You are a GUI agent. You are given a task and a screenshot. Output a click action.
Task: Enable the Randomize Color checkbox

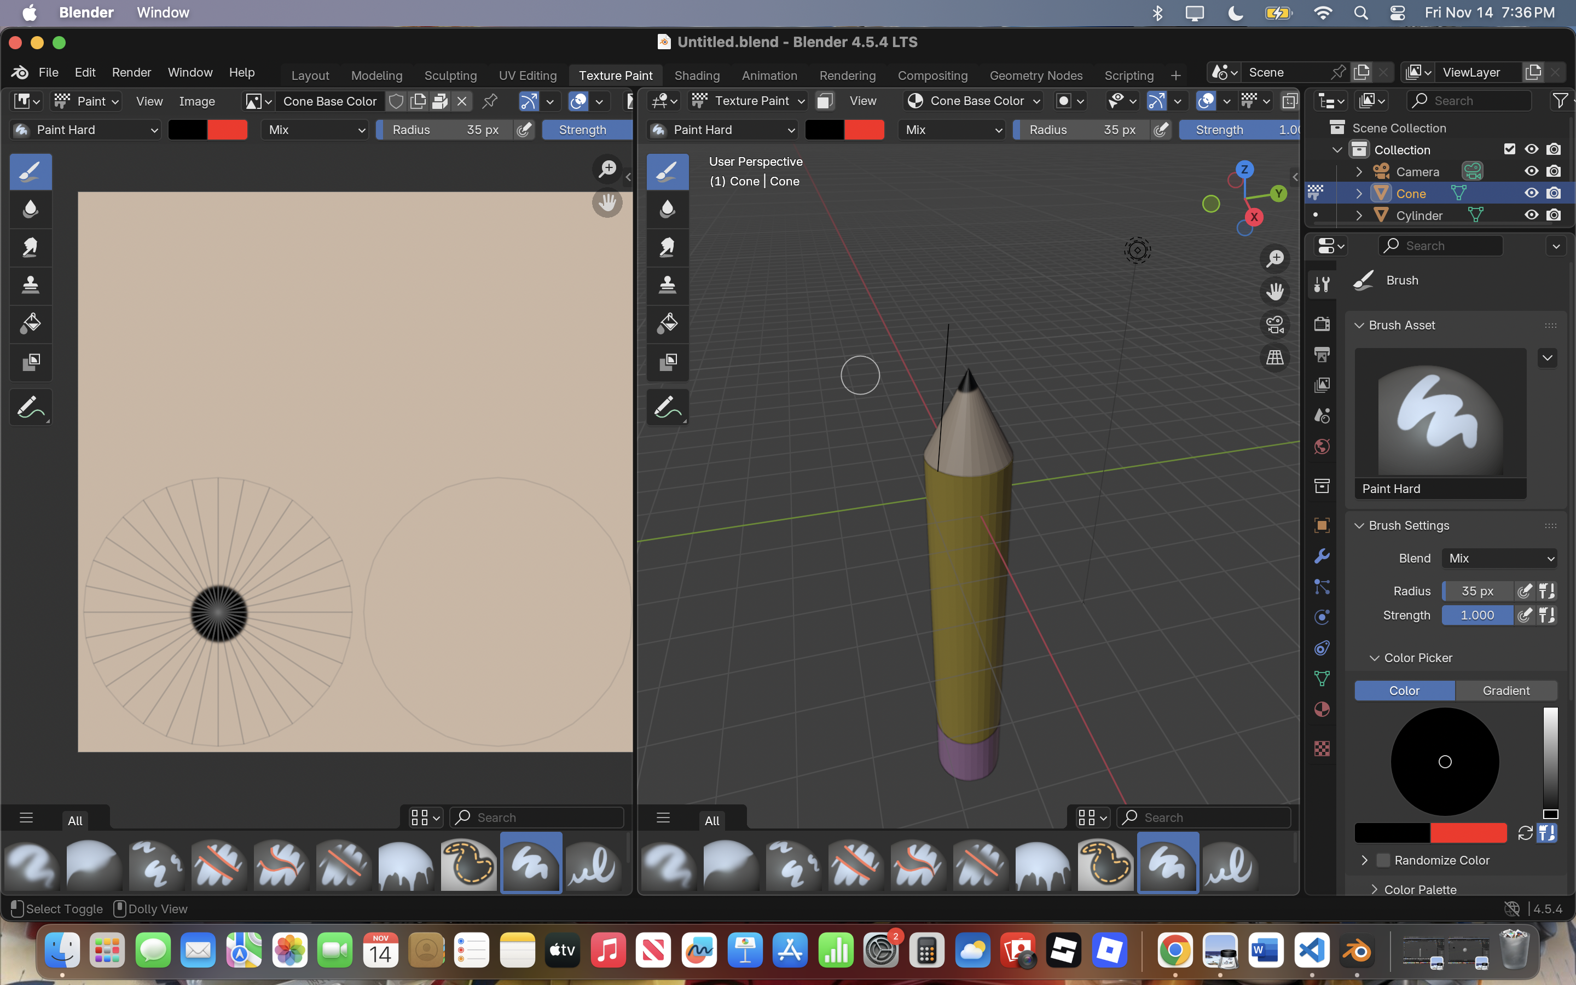click(1384, 860)
